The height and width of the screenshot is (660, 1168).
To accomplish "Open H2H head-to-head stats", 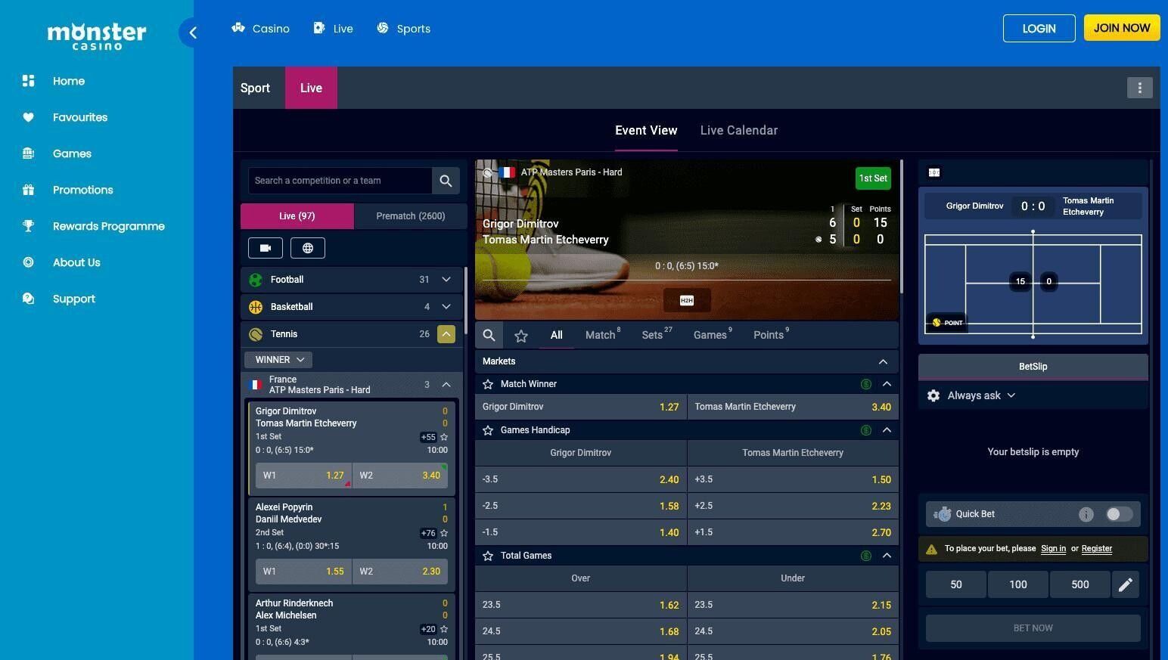I will [x=686, y=300].
